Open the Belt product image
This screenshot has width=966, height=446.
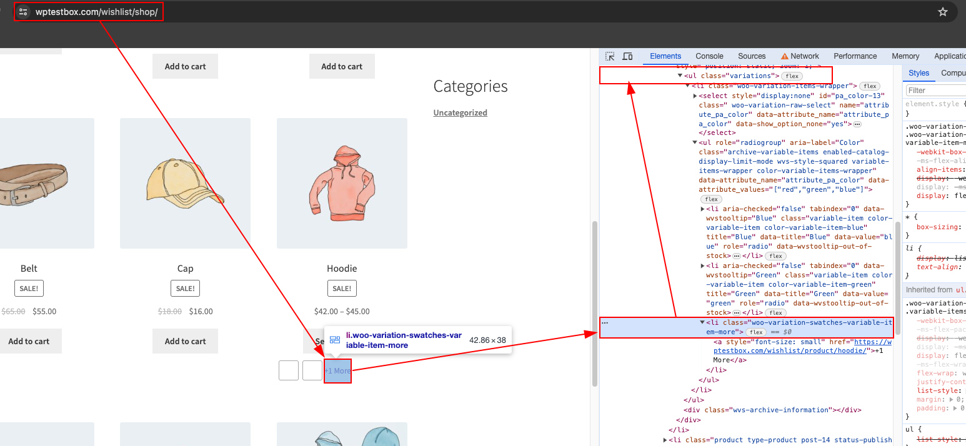[47, 183]
